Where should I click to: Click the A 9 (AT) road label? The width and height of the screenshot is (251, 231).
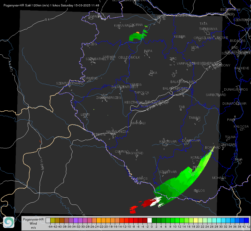point(10,66)
